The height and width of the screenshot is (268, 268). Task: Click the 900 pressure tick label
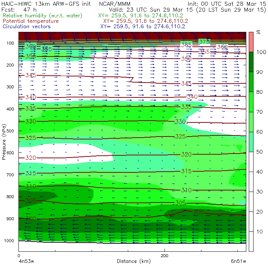(10, 219)
